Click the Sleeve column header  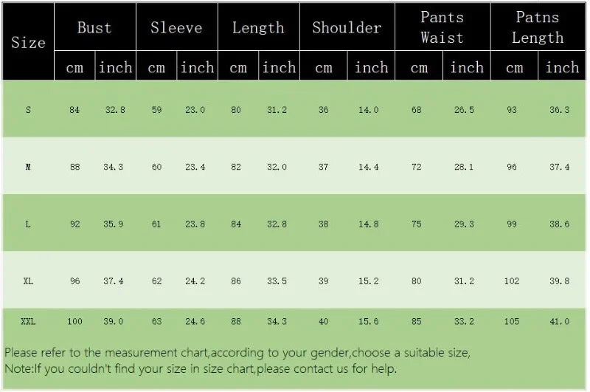pyautogui.click(x=176, y=27)
